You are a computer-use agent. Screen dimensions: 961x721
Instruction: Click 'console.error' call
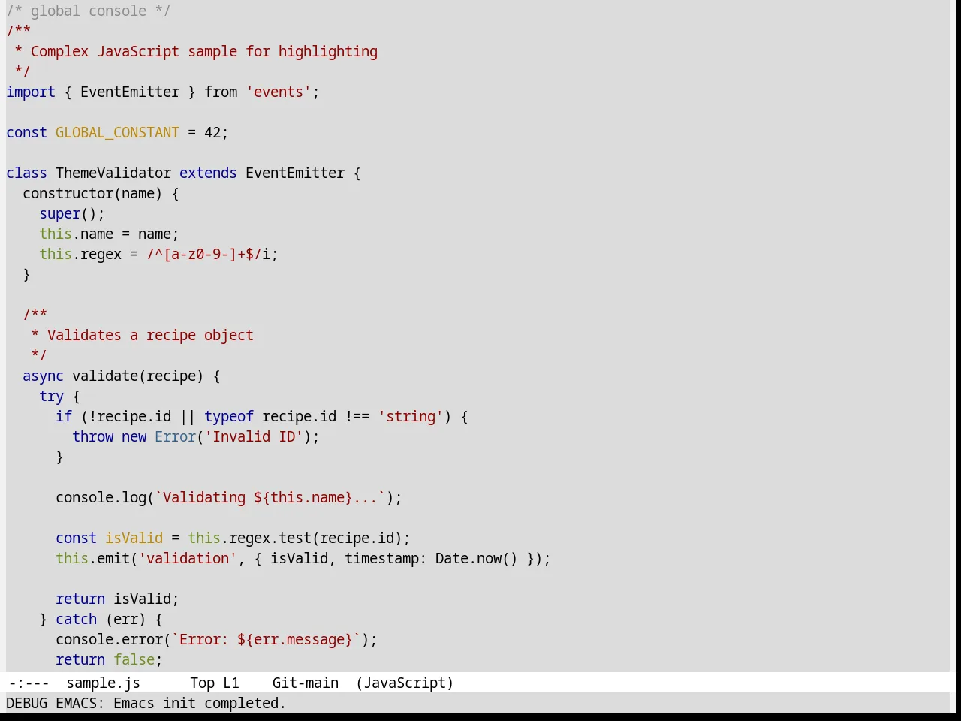pos(109,639)
